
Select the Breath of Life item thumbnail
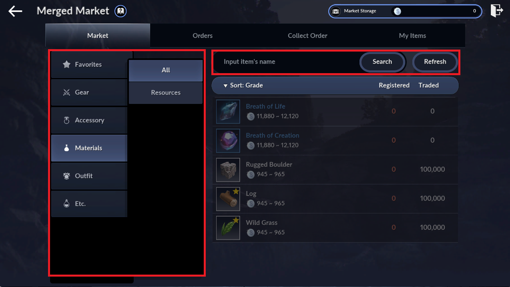[x=228, y=112]
